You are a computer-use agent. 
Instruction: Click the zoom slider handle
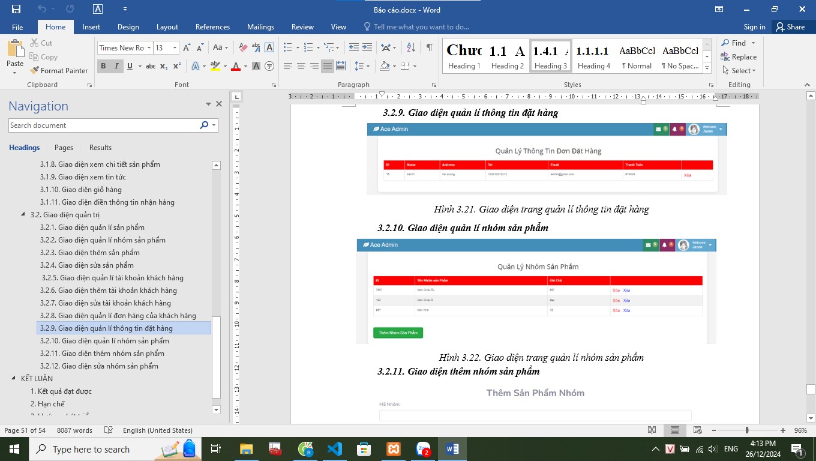click(x=747, y=430)
